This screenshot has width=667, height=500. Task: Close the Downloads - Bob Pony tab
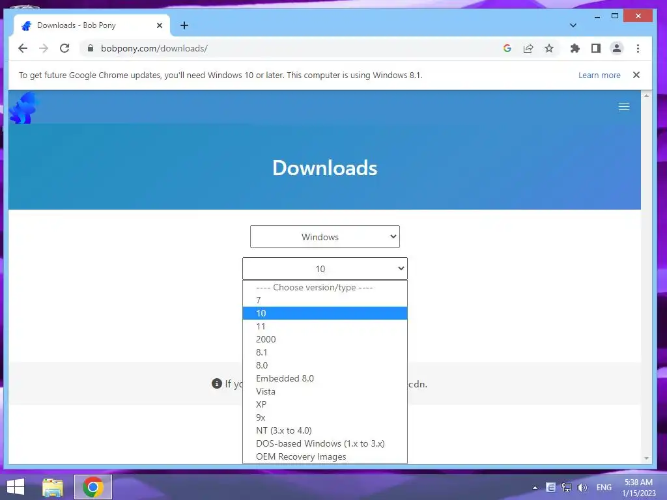pos(160,25)
